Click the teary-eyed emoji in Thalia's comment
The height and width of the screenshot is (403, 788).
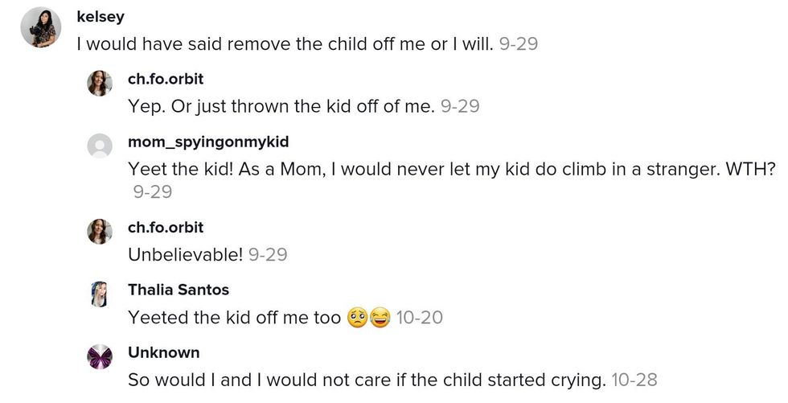click(357, 318)
